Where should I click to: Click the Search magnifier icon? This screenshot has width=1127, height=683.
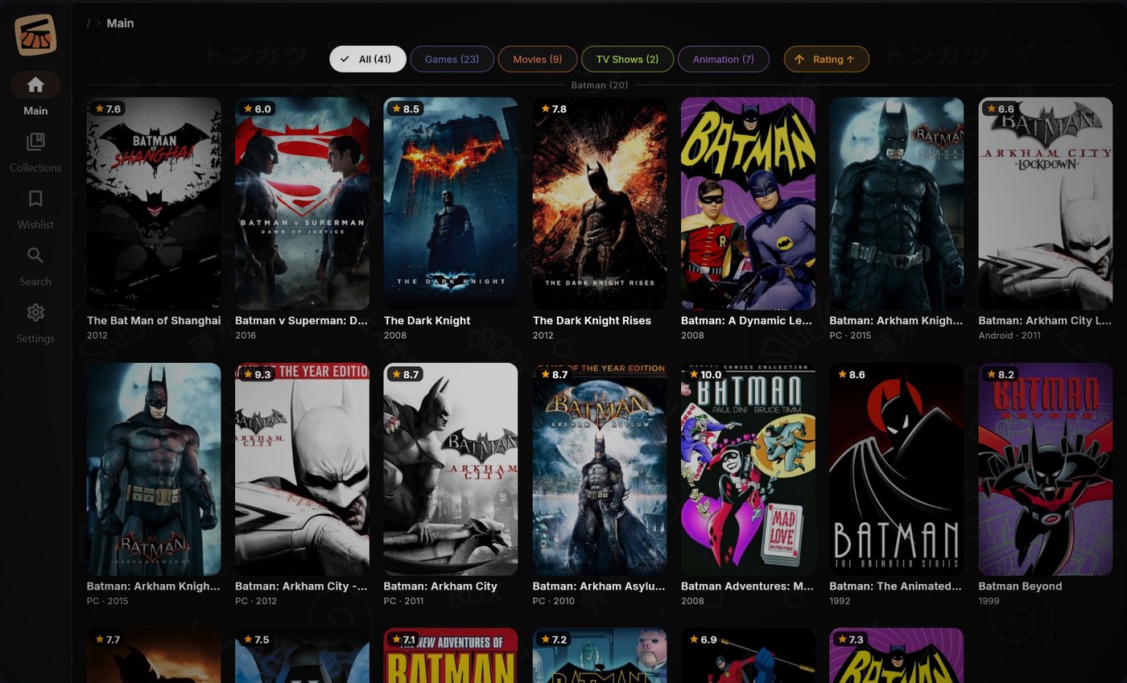[35, 255]
